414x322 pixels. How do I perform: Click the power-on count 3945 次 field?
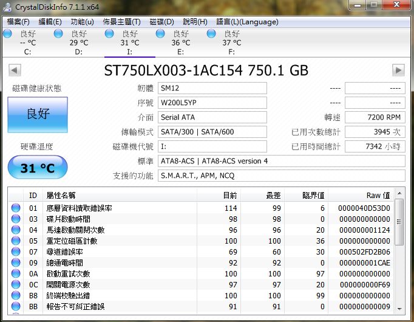tap(375, 132)
